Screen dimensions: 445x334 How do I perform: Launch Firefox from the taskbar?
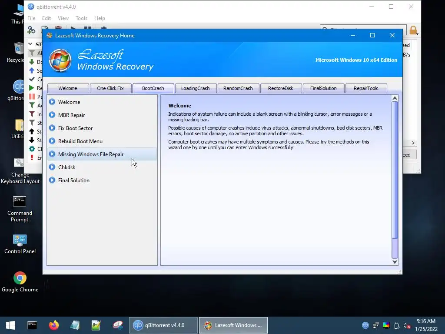point(53,325)
